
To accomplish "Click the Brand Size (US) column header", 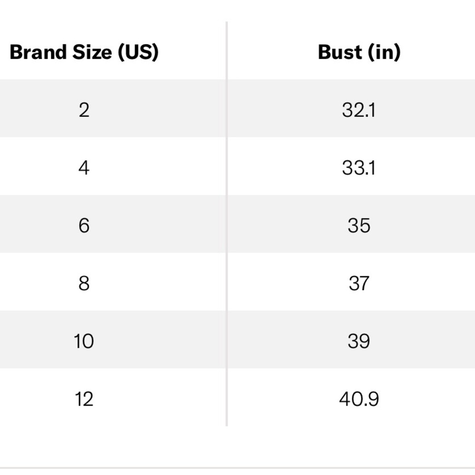I will [84, 52].
